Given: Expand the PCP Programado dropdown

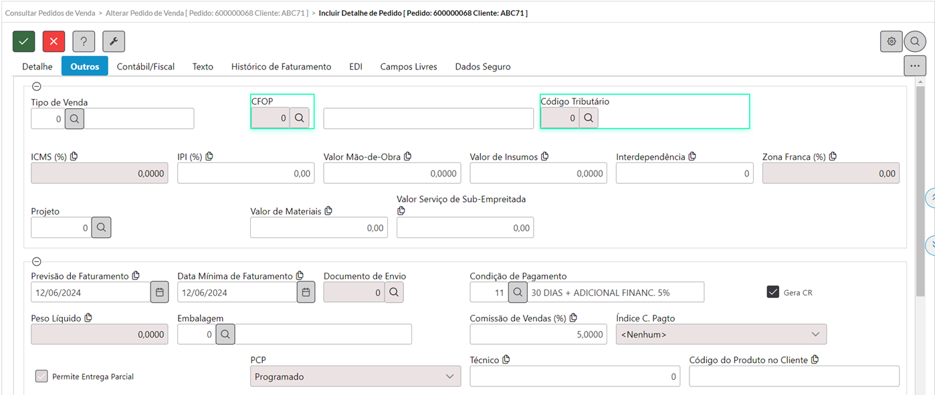Looking at the screenshot, I should coord(356,376).
